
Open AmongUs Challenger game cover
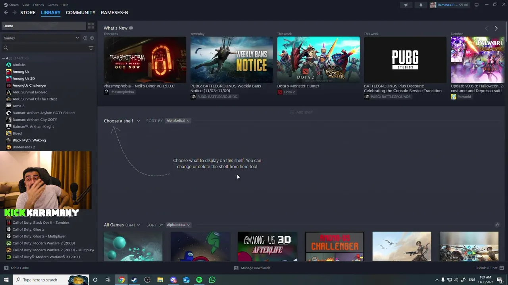pyautogui.click(x=335, y=247)
